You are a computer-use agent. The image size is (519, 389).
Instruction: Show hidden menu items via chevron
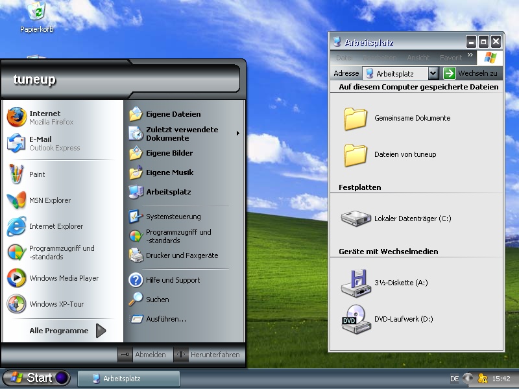pos(470,55)
